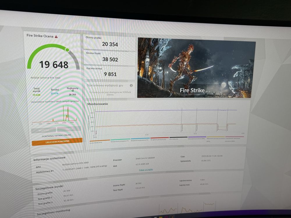Click the GUI version v2.31.8385 s64
The width and height of the screenshot is (291, 218).
tap(142, 164)
